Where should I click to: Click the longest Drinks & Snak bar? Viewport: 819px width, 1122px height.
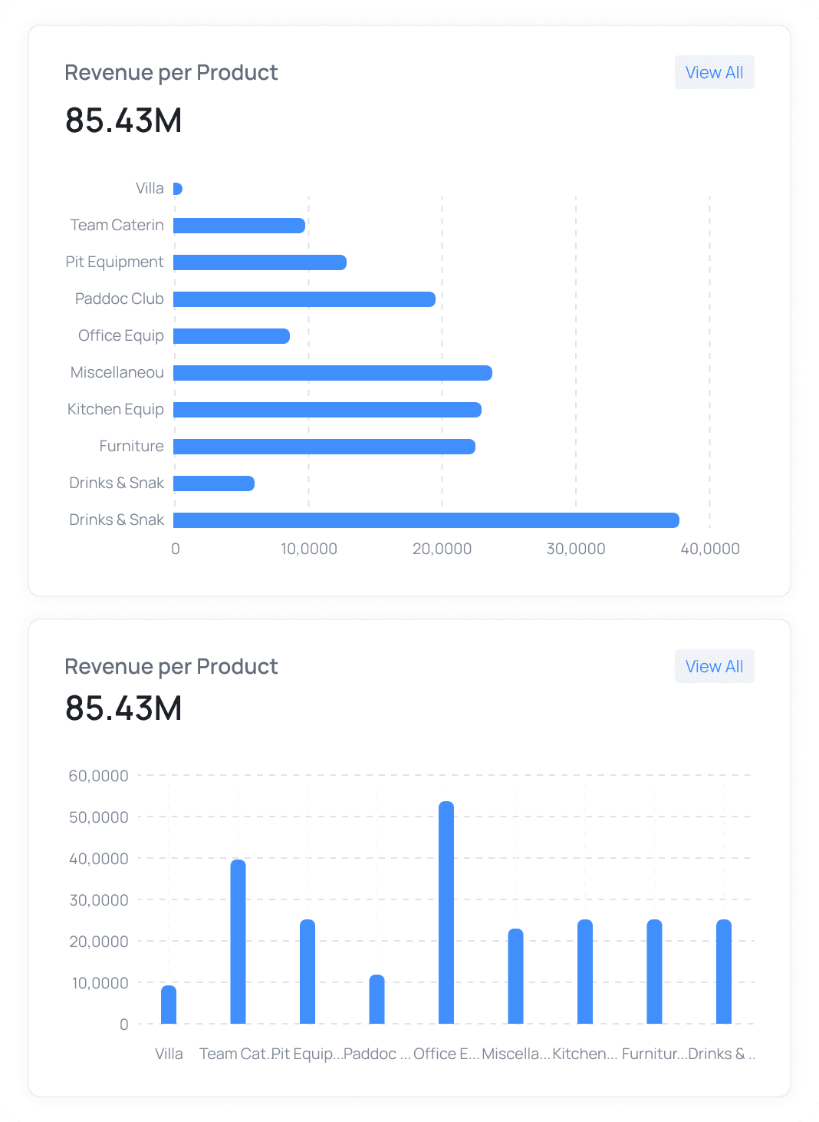[426, 519]
